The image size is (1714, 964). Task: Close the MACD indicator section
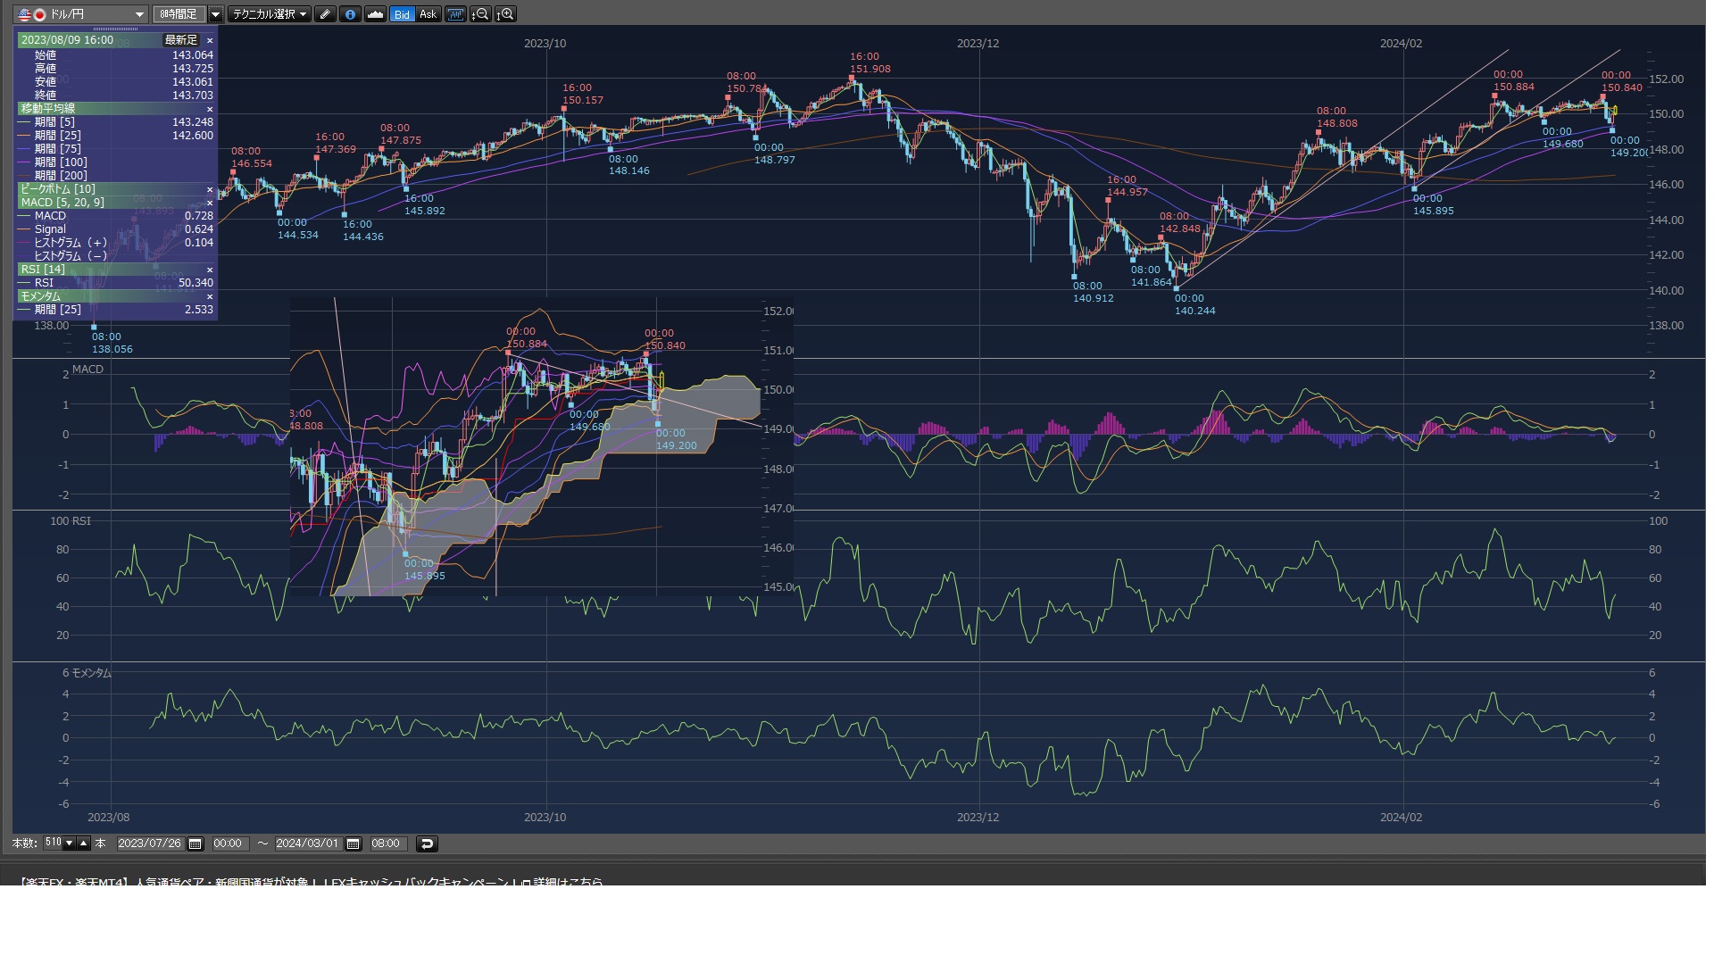tap(210, 203)
